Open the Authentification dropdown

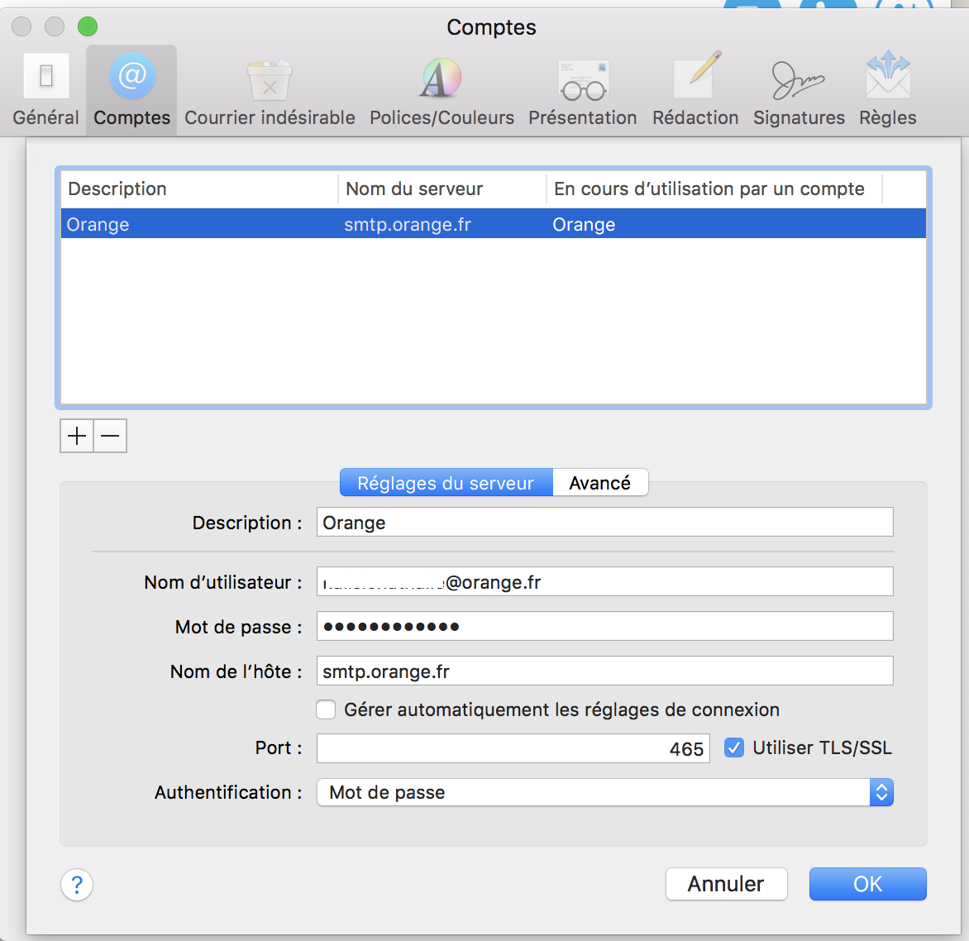tap(605, 792)
